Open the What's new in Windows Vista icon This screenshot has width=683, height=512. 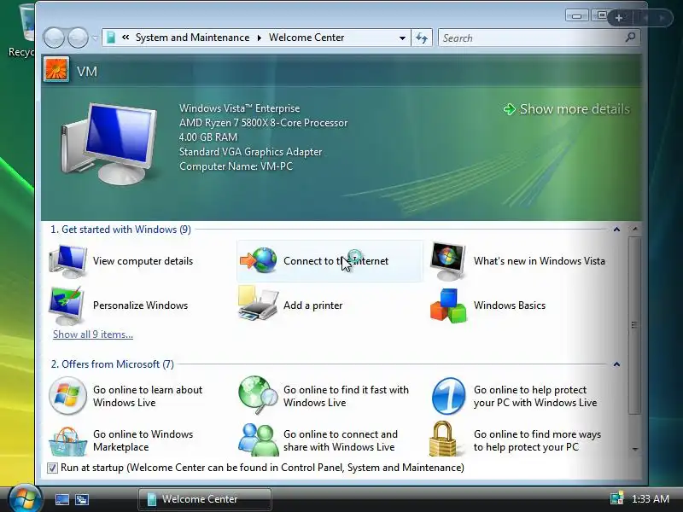pos(447,261)
